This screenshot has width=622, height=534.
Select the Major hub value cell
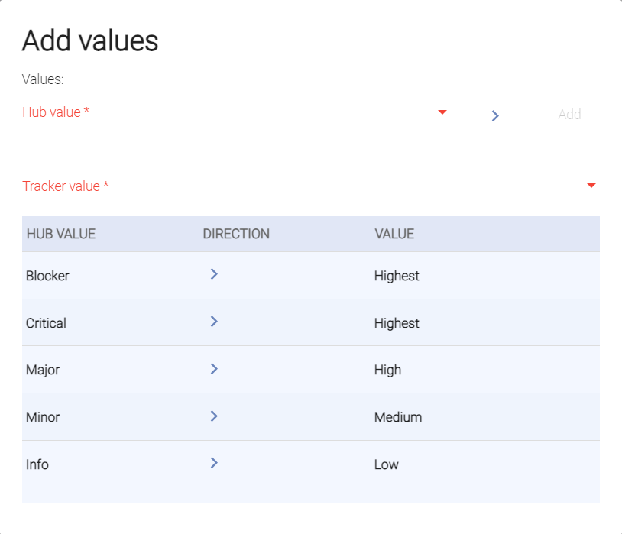point(43,370)
